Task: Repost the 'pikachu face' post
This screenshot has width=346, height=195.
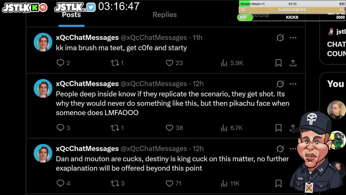Action: pos(115,128)
